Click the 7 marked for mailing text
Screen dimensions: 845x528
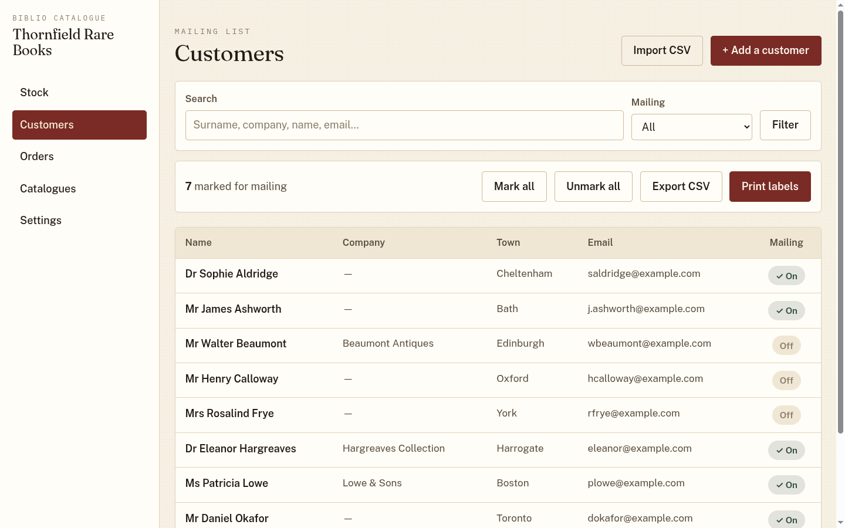click(x=236, y=187)
